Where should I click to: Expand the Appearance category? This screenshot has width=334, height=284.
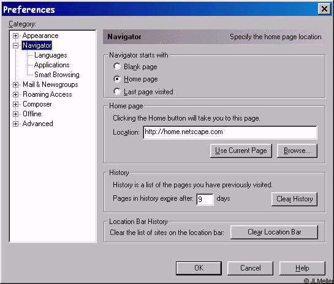pyautogui.click(x=15, y=35)
